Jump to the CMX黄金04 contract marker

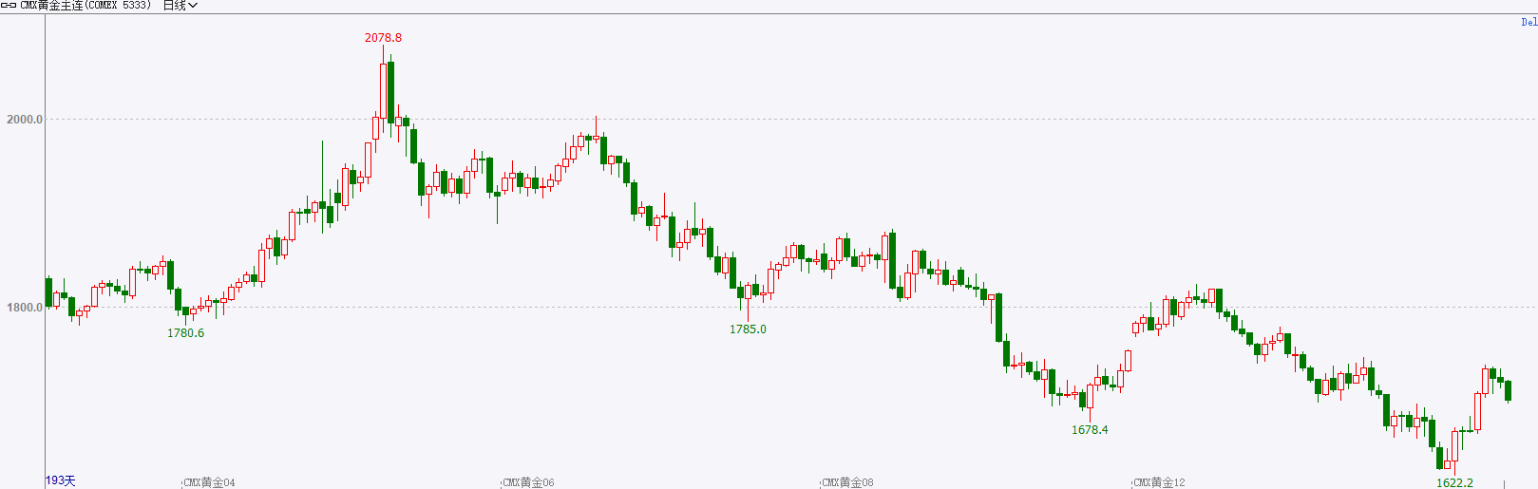click(x=209, y=482)
